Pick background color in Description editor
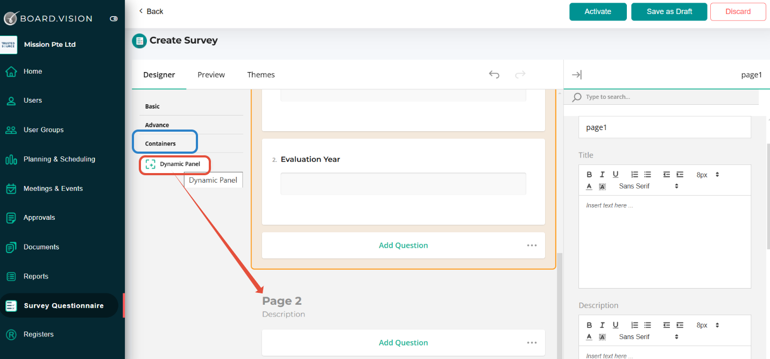The image size is (770, 359). click(602, 336)
